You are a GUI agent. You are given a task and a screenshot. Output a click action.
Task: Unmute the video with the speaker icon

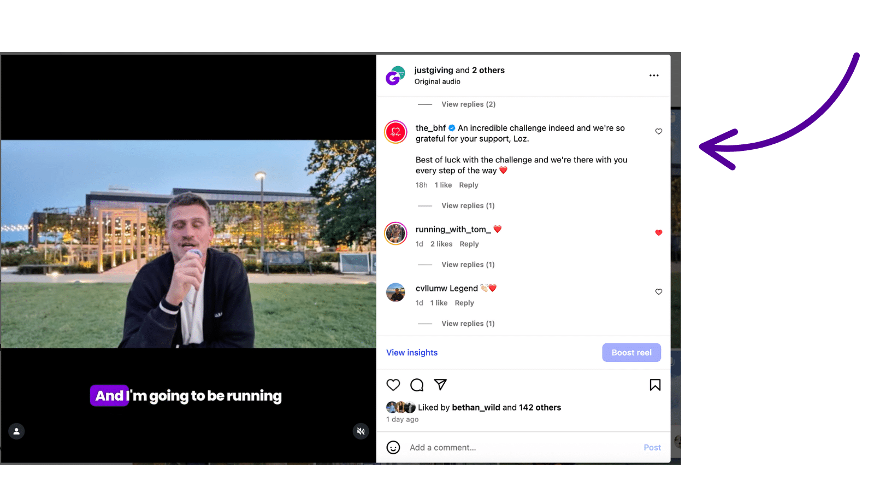point(361,431)
